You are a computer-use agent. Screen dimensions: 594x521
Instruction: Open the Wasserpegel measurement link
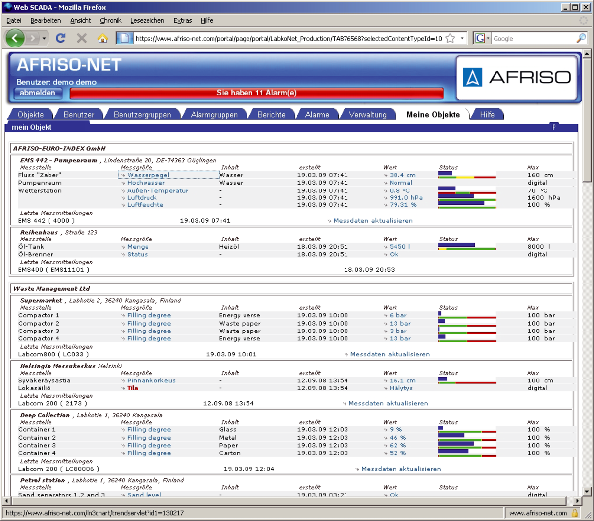[x=148, y=175]
